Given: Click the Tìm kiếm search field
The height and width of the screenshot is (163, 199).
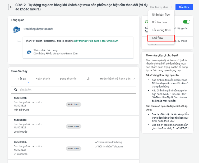Looking at the screenshot, I should click(x=77, y=90).
